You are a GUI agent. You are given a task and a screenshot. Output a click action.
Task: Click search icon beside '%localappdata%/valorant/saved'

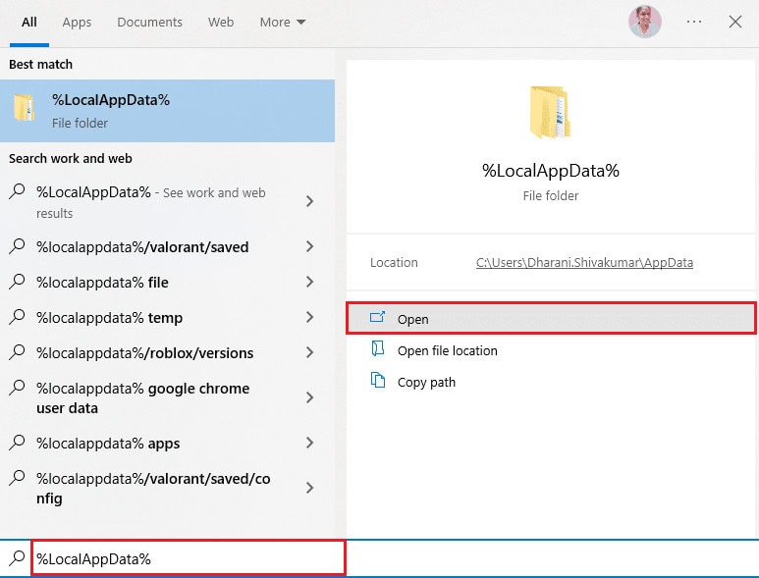pos(17,246)
